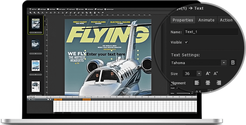Insert a button with Add Button
The height and width of the screenshot is (125, 246).
tap(89, 9)
